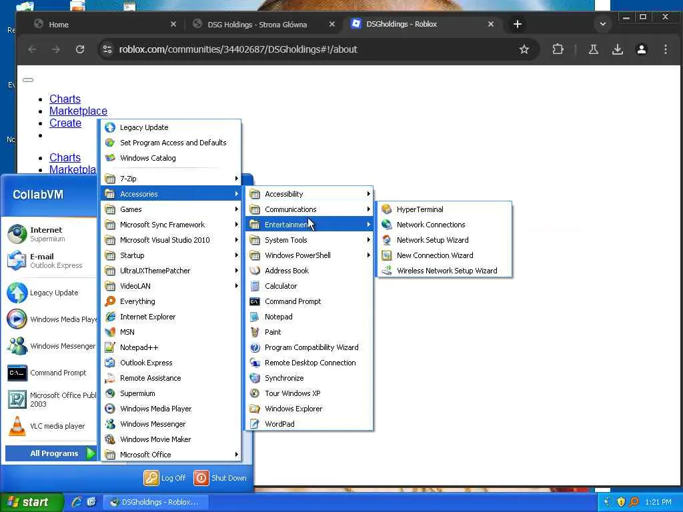The image size is (683, 512).
Task: Expand the Startup folder
Action: coord(171,255)
